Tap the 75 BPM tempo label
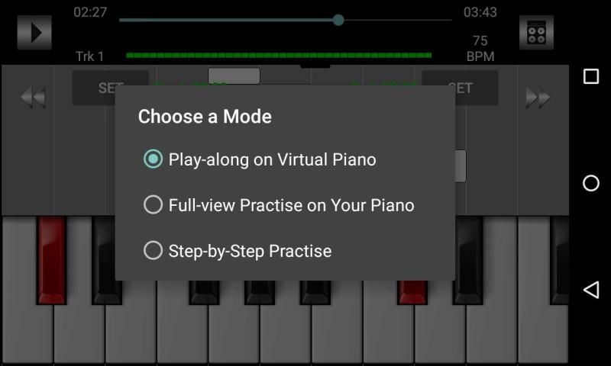The image size is (611, 366). pos(480,49)
